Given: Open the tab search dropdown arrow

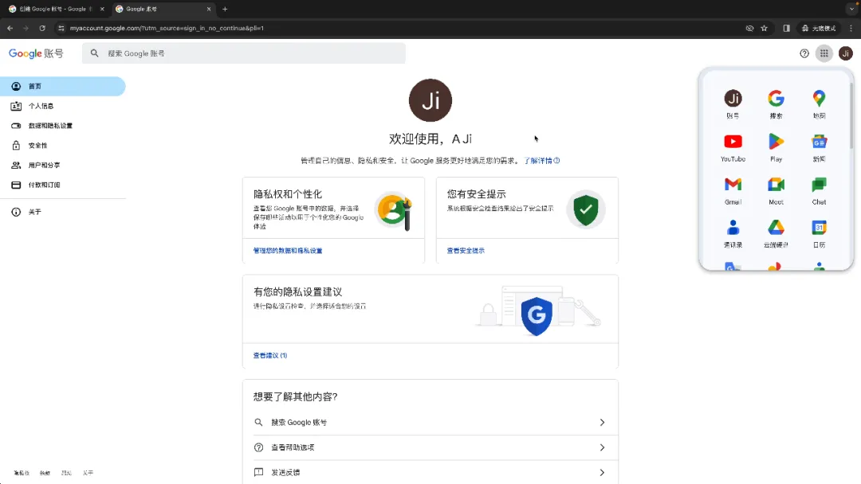Looking at the screenshot, I should click(851, 9).
